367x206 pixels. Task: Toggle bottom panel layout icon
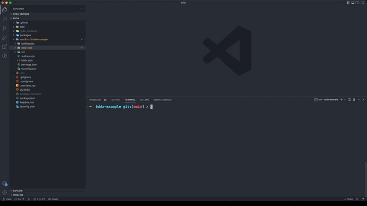tap(353, 3)
